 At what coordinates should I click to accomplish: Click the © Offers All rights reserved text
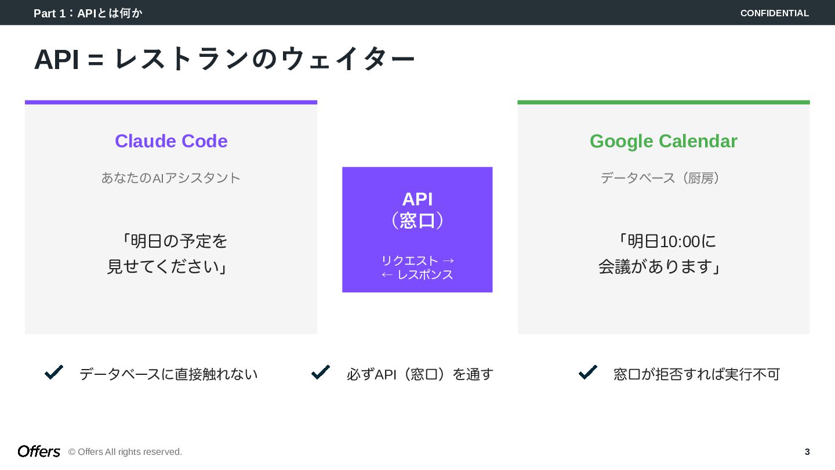[x=125, y=451]
